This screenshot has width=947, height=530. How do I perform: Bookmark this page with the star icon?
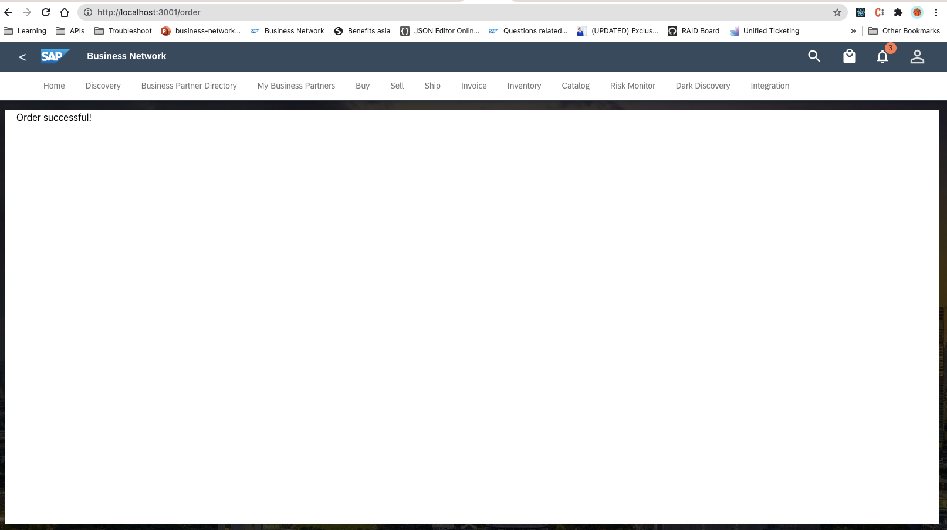coord(837,12)
